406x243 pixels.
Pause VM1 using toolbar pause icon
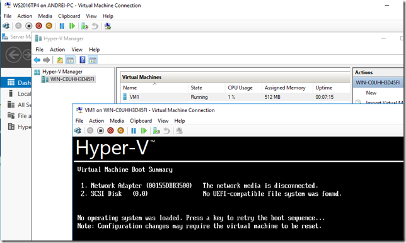(x=134, y=131)
